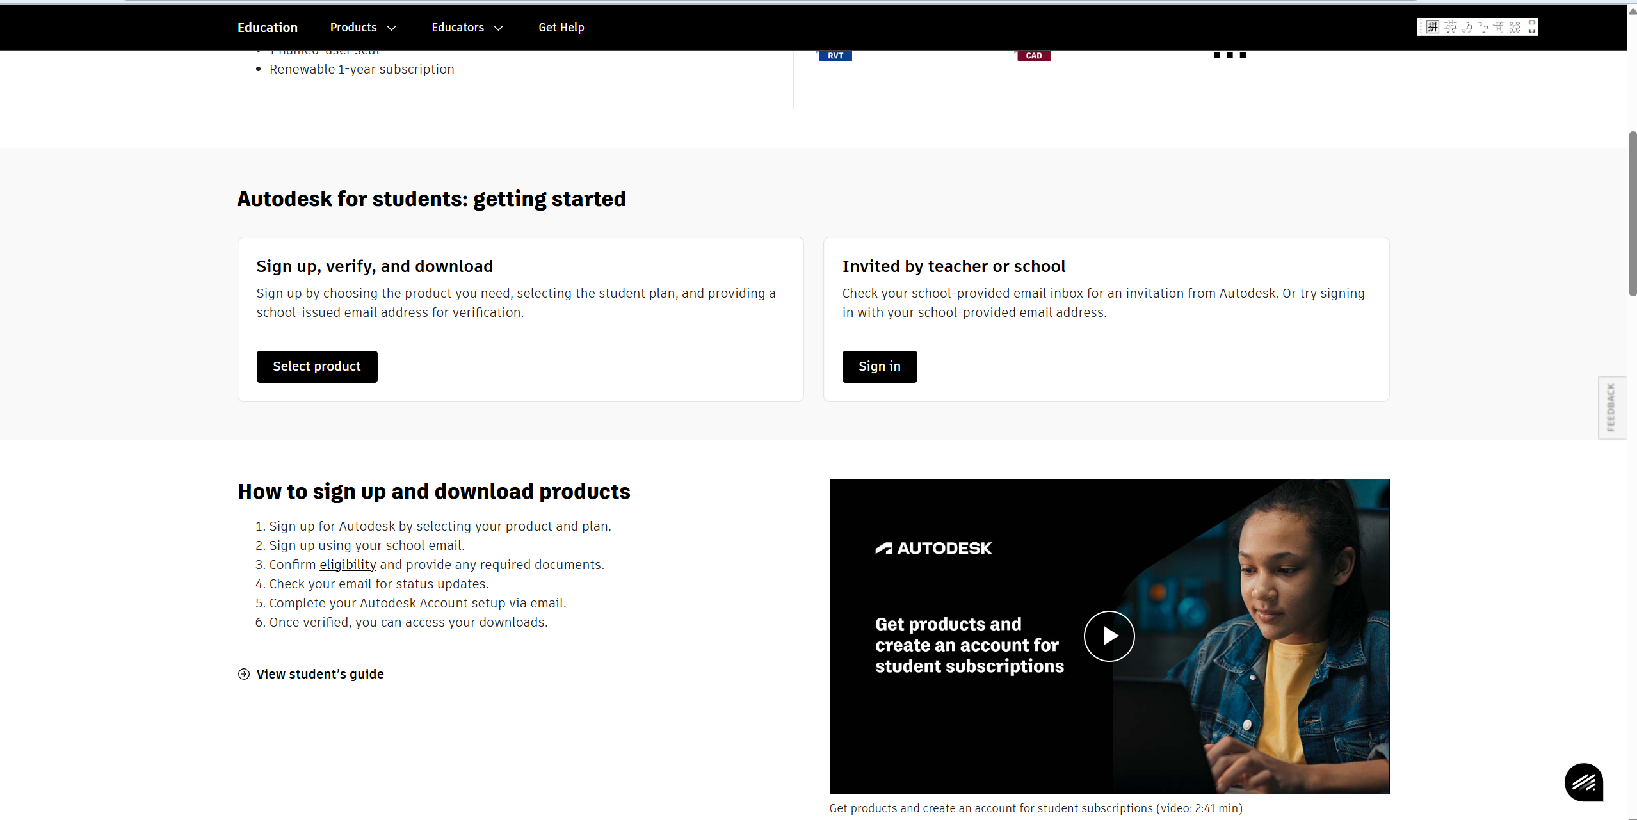Open the Get Help menu item
Viewport: 1637px width, 820px height.
561,28
